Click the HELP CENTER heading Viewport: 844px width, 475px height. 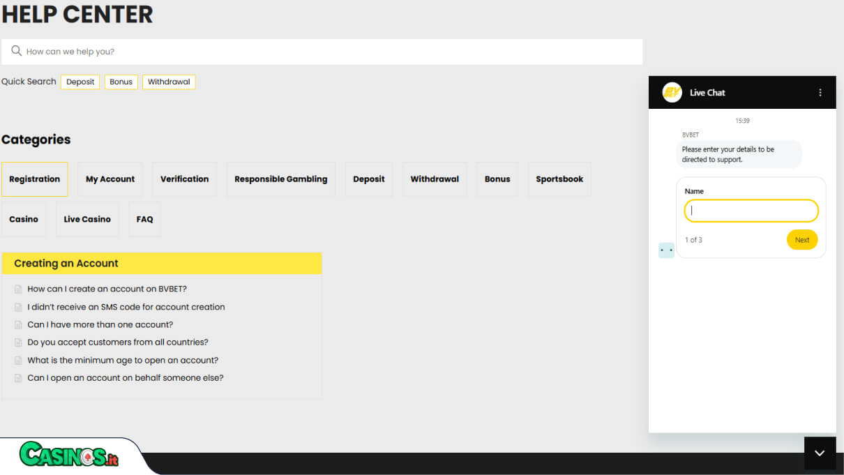point(77,14)
